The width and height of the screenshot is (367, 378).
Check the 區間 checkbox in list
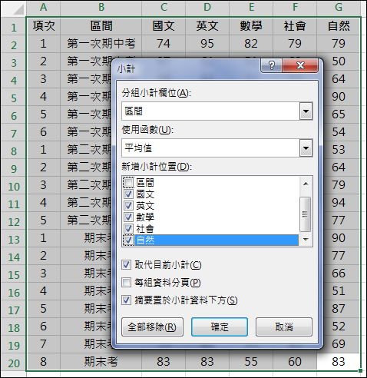tap(128, 183)
